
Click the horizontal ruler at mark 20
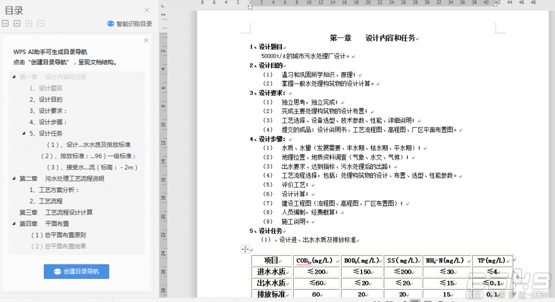368,3
